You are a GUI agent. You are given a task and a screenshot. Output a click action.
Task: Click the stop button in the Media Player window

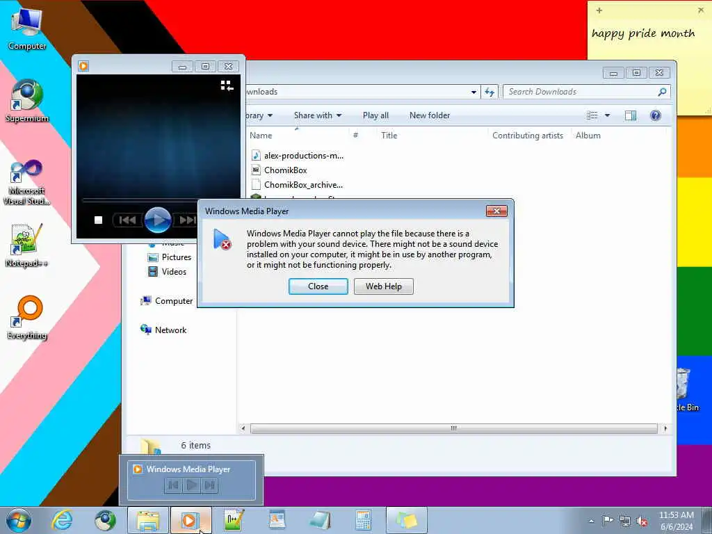(98, 220)
